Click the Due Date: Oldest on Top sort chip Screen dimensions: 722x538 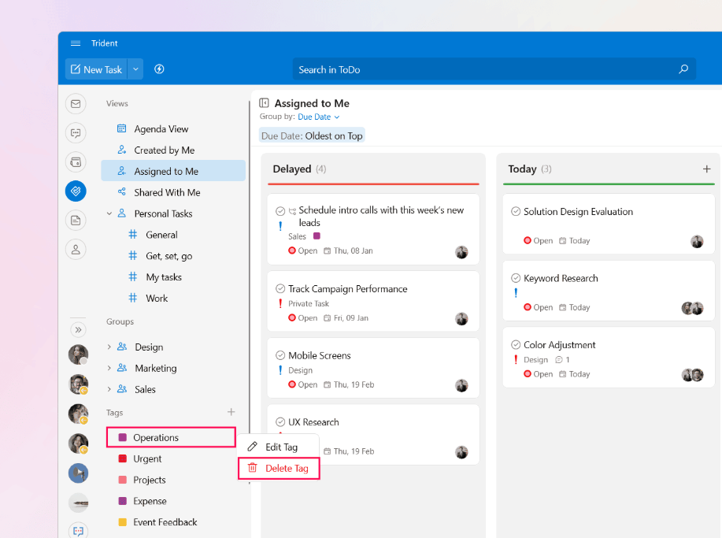tap(312, 136)
